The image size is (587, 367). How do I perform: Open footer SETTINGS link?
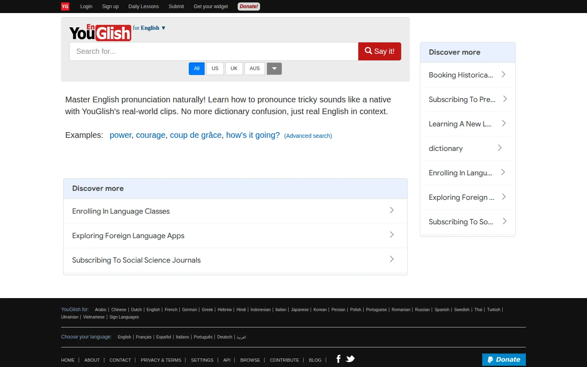(x=202, y=360)
